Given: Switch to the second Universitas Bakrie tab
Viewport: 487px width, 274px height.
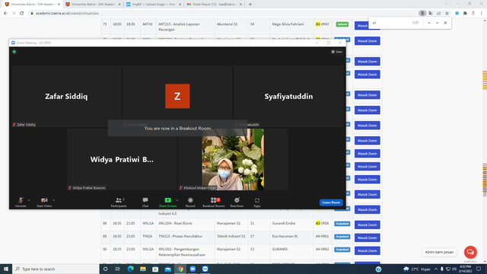Looking at the screenshot, I should [x=93, y=5].
